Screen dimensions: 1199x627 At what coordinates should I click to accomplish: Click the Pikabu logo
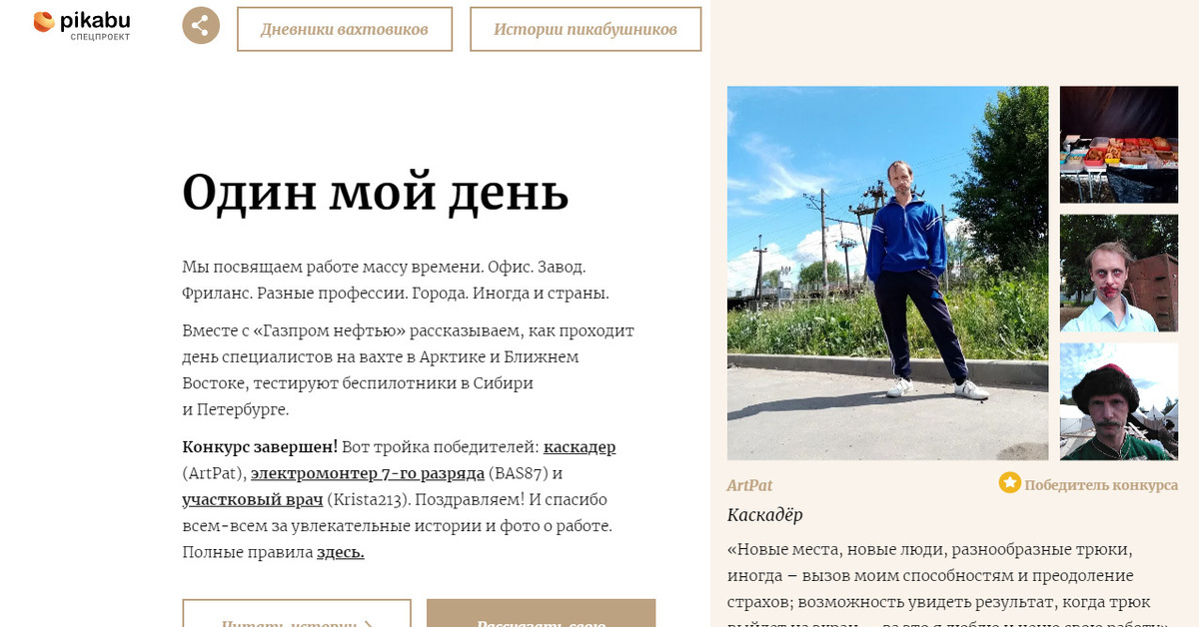click(81, 26)
